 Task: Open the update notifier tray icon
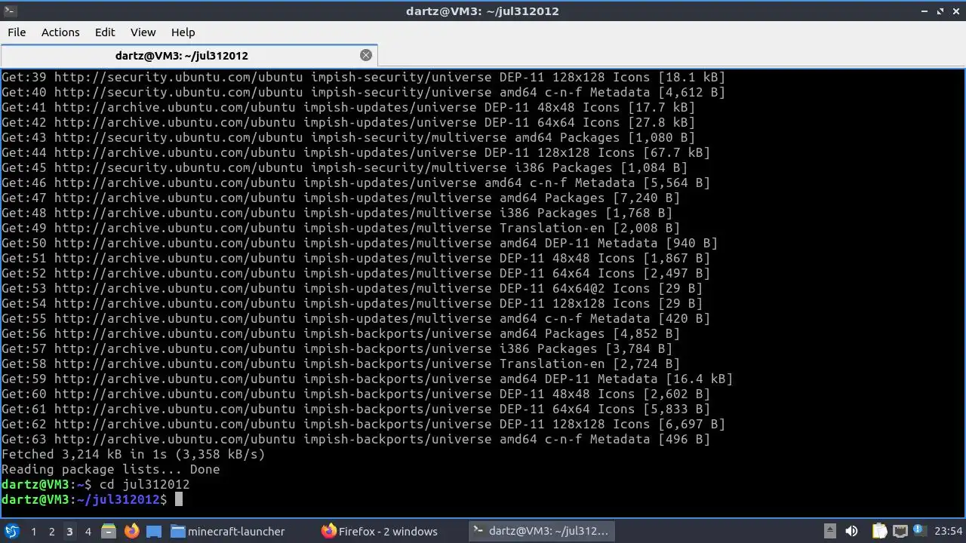[x=920, y=531]
